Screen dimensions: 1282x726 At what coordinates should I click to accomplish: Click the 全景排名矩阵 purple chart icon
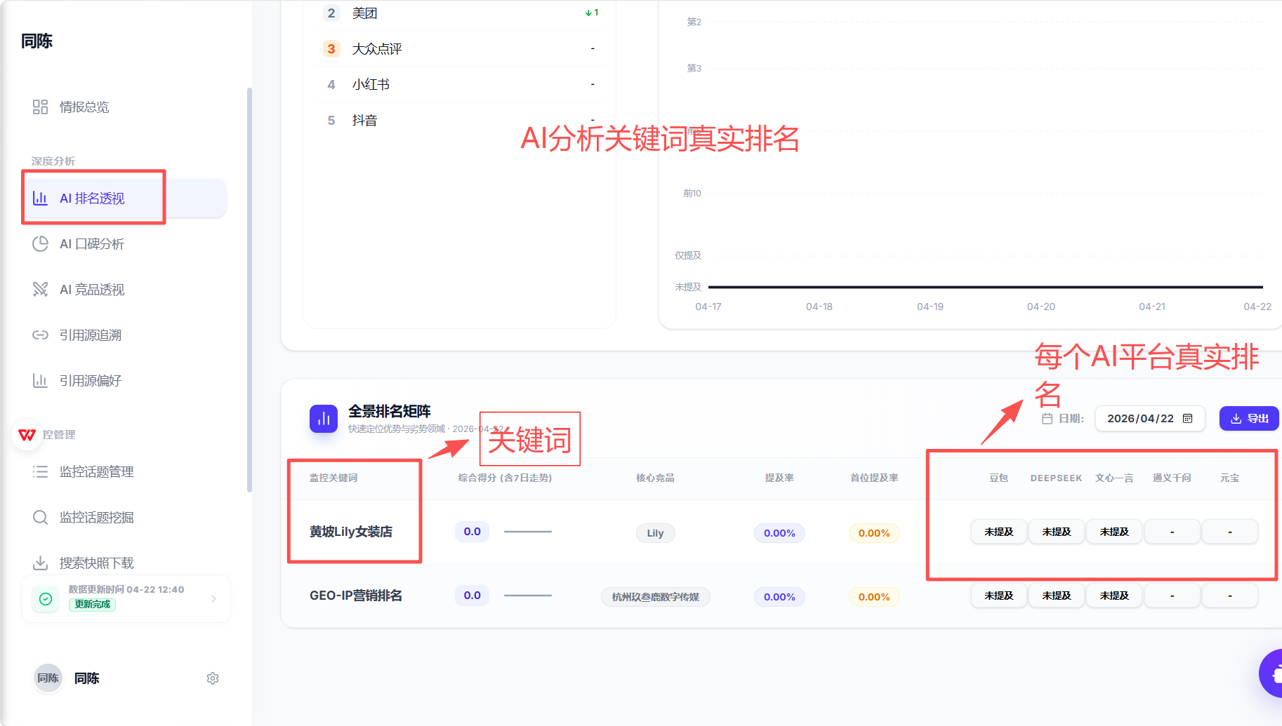324,419
